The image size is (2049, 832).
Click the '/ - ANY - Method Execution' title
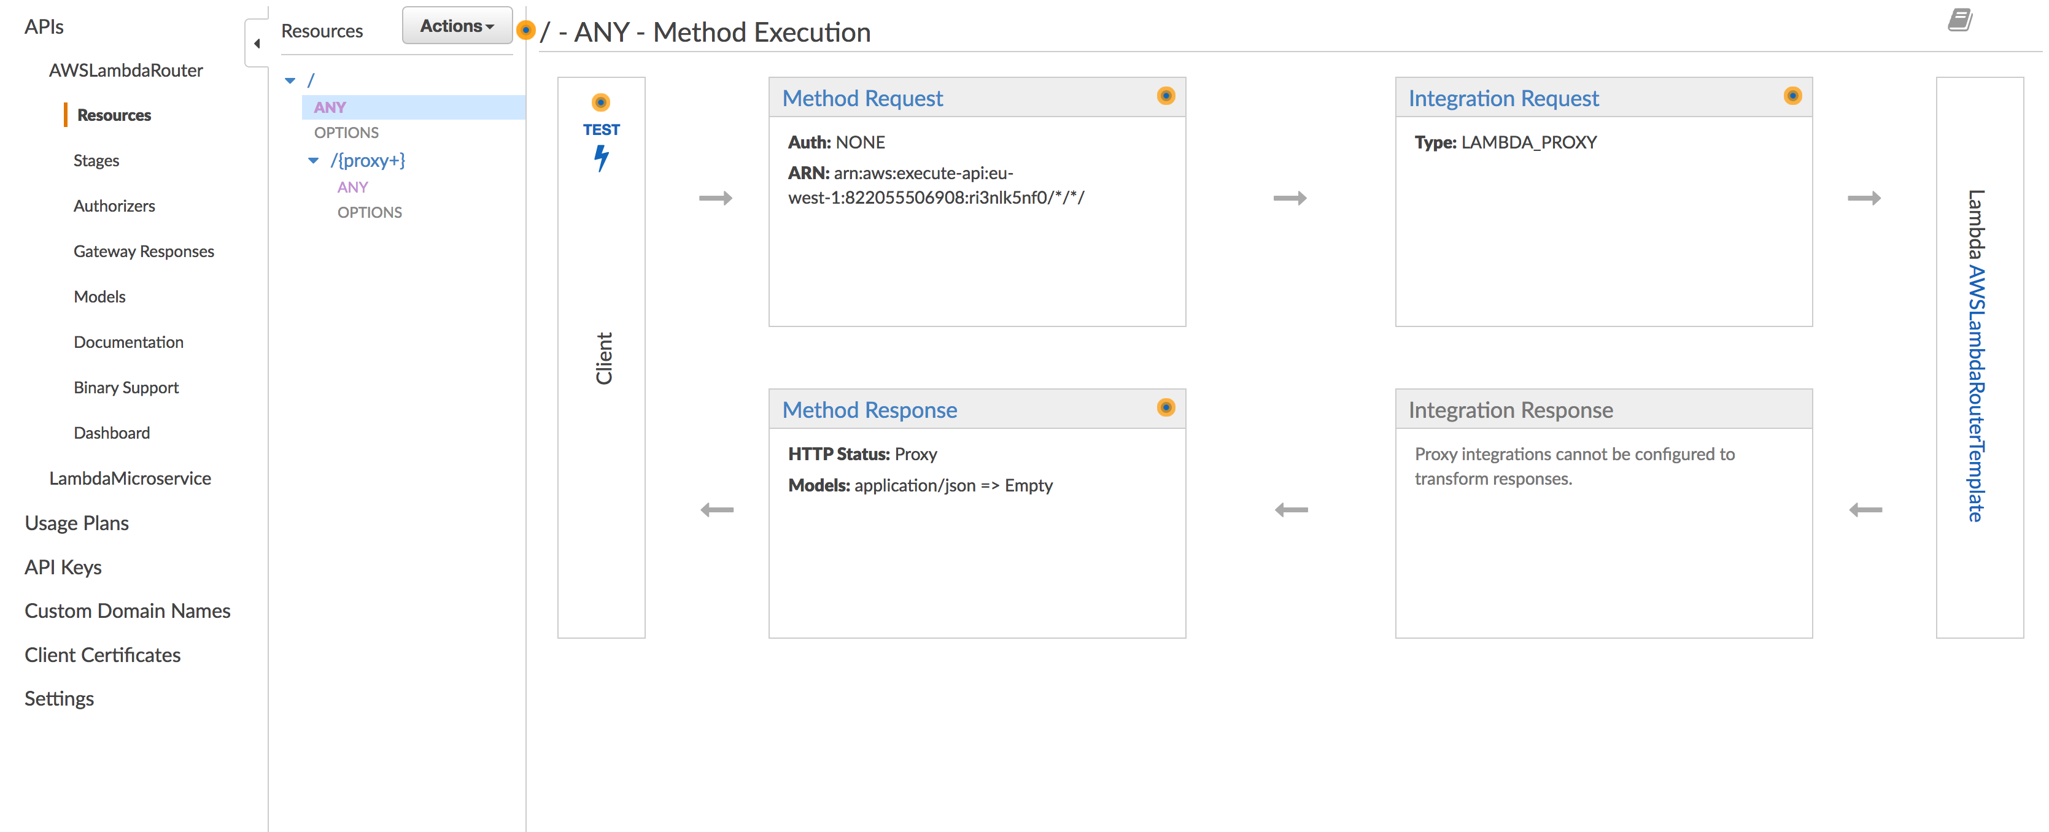[705, 32]
